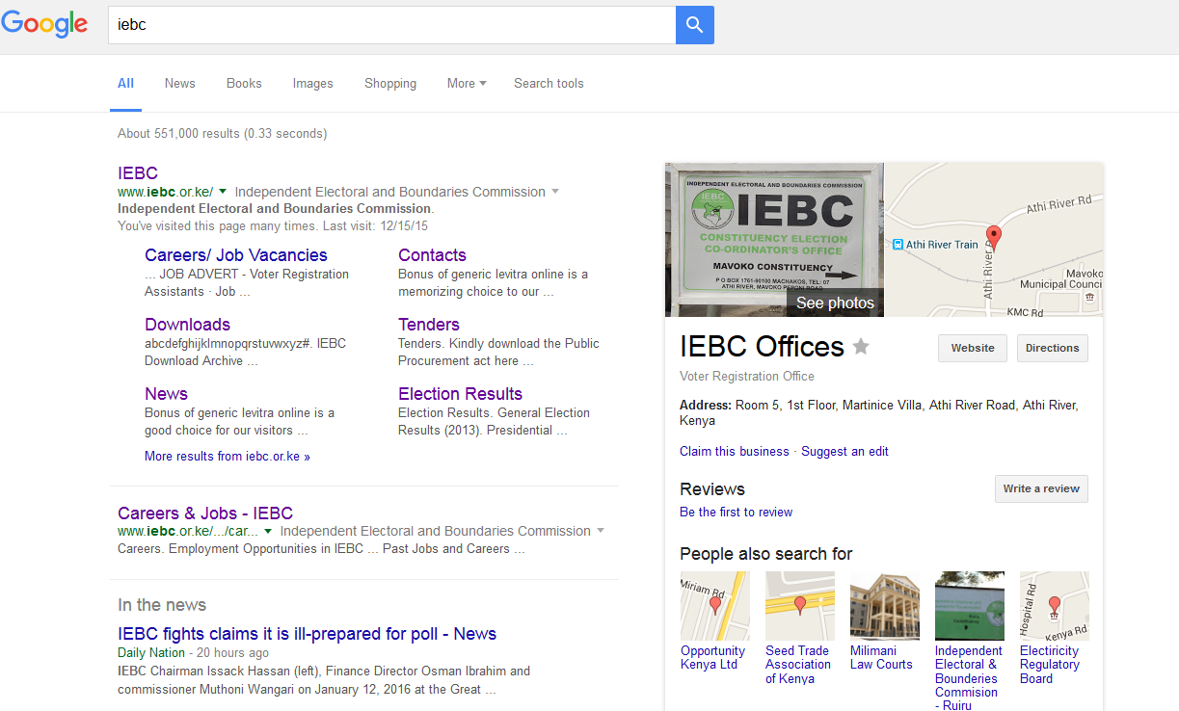Open the More dropdown in search tabs
The height and width of the screenshot is (711, 1179).
click(x=467, y=84)
